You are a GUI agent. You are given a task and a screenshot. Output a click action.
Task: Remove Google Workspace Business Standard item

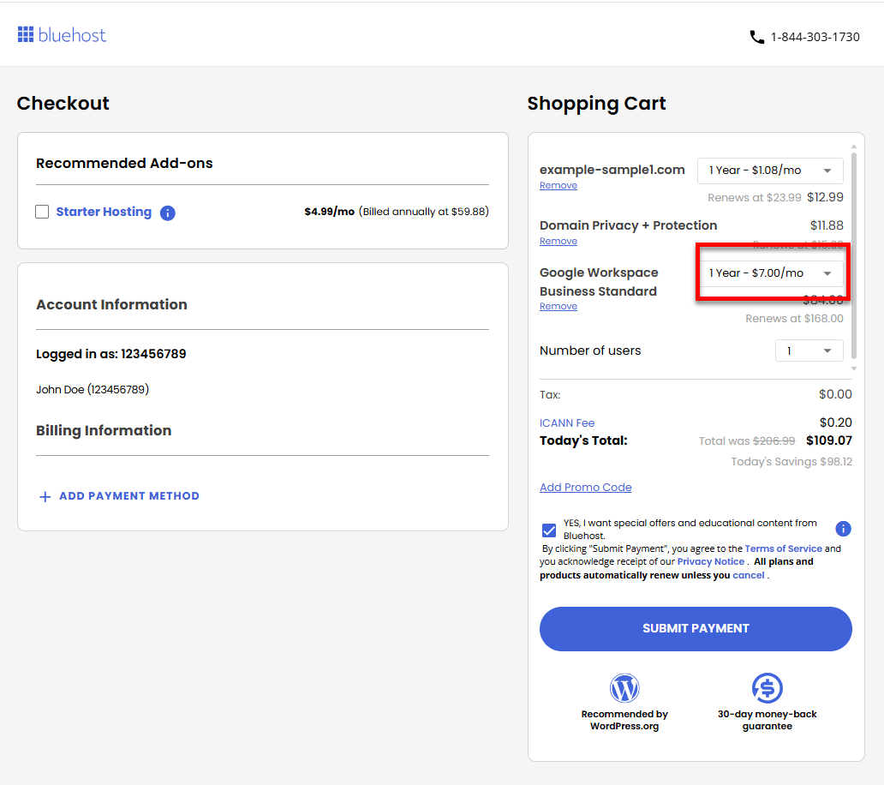[x=558, y=306]
